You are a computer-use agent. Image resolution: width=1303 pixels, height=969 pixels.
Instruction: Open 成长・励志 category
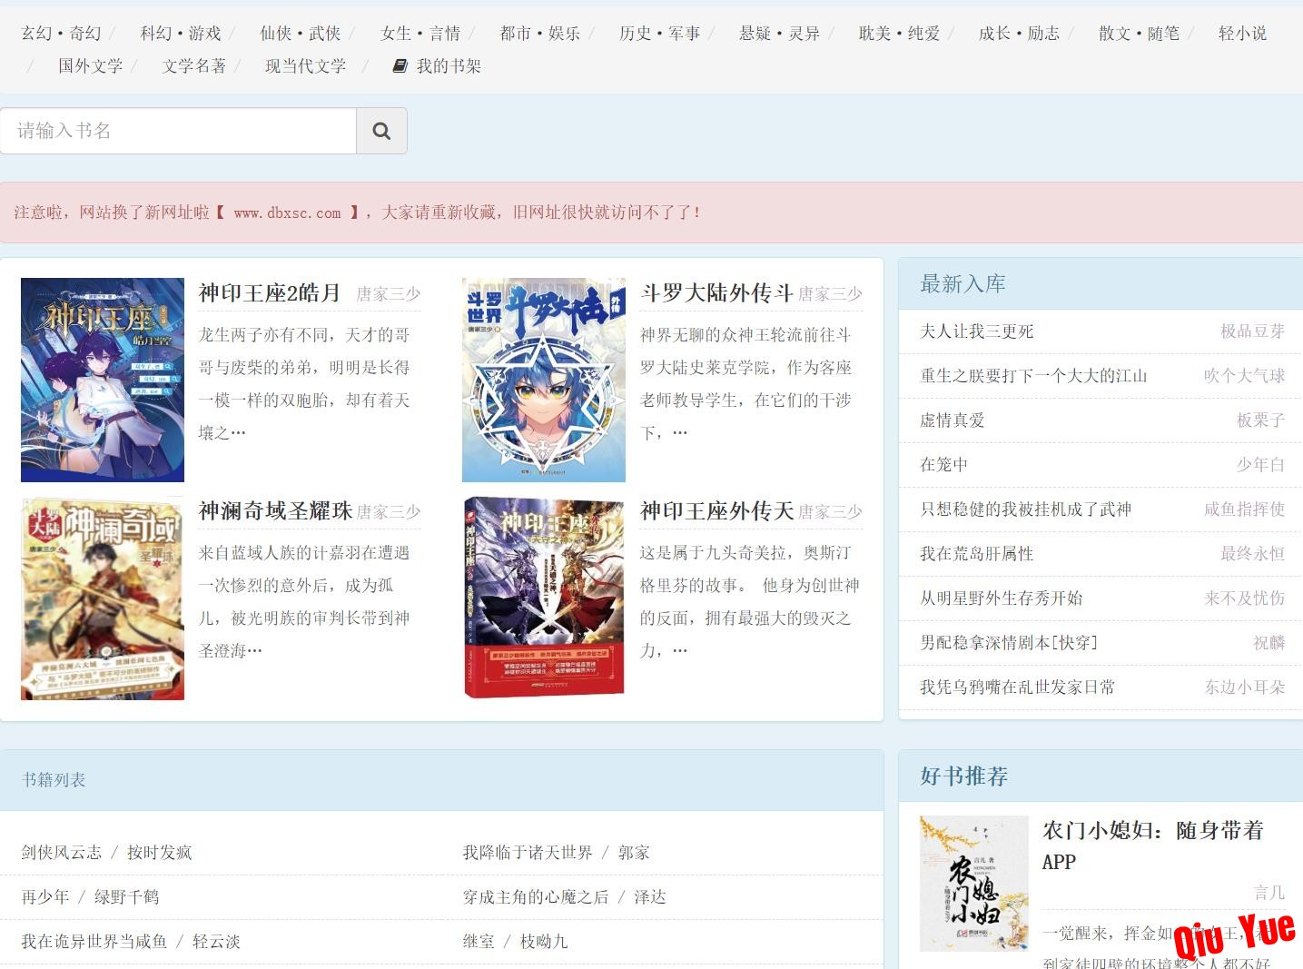(1020, 34)
